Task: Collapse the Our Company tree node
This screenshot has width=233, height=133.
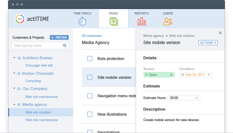Action: (14, 89)
